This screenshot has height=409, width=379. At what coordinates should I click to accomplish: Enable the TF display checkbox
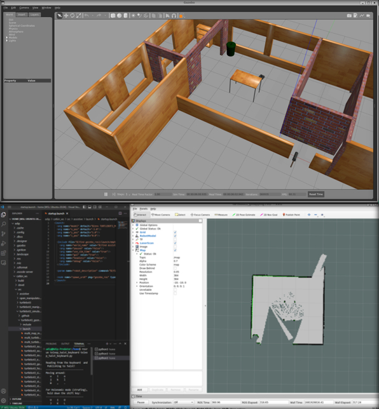click(x=175, y=239)
